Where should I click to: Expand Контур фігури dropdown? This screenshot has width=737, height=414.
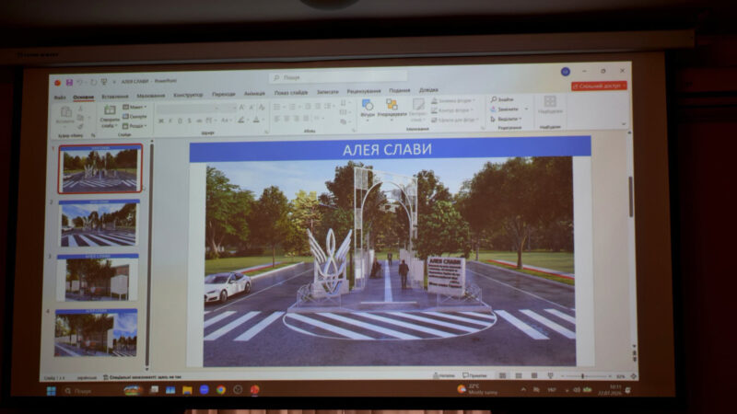point(450,110)
